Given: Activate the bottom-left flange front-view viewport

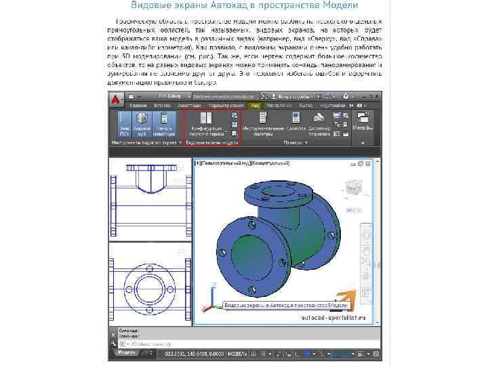Looking at the screenshot, I should [150, 284].
